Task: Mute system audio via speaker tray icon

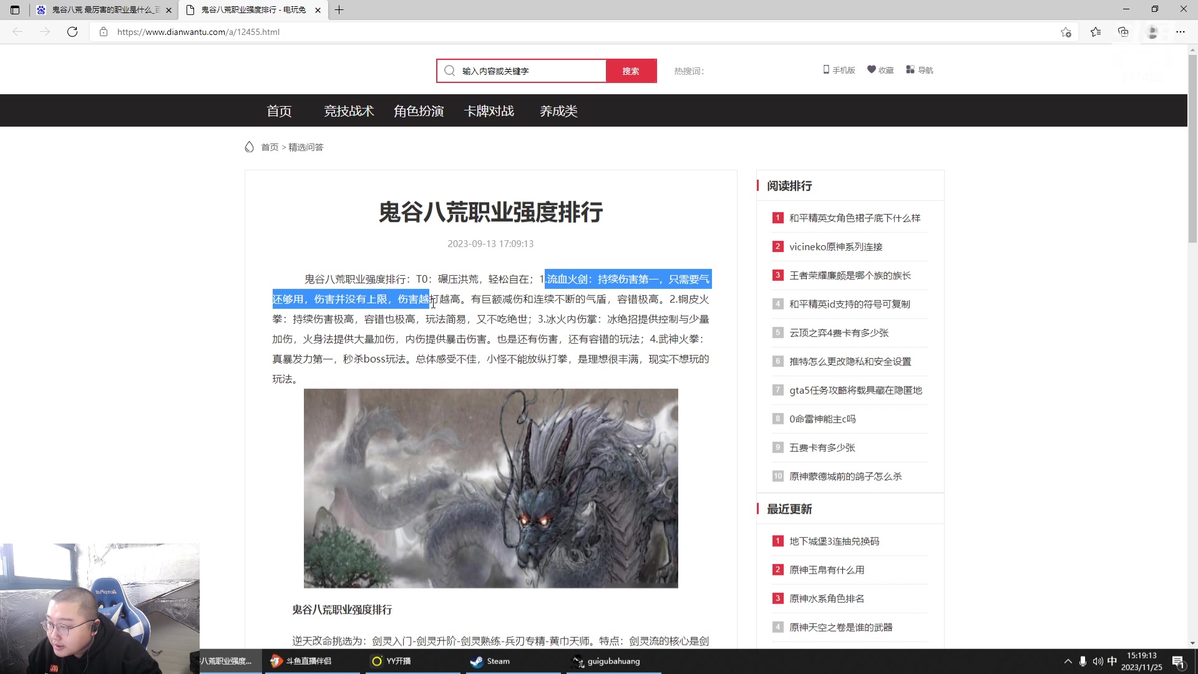Action: pos(1098,661)
